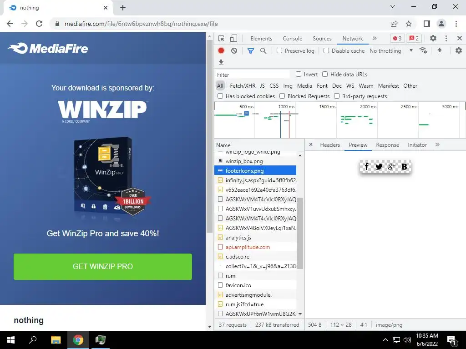Check Has blocked cookies

click(x=220, y=96)
